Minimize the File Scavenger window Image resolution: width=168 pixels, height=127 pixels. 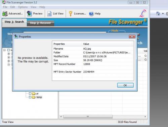click(x=131, y=2)
